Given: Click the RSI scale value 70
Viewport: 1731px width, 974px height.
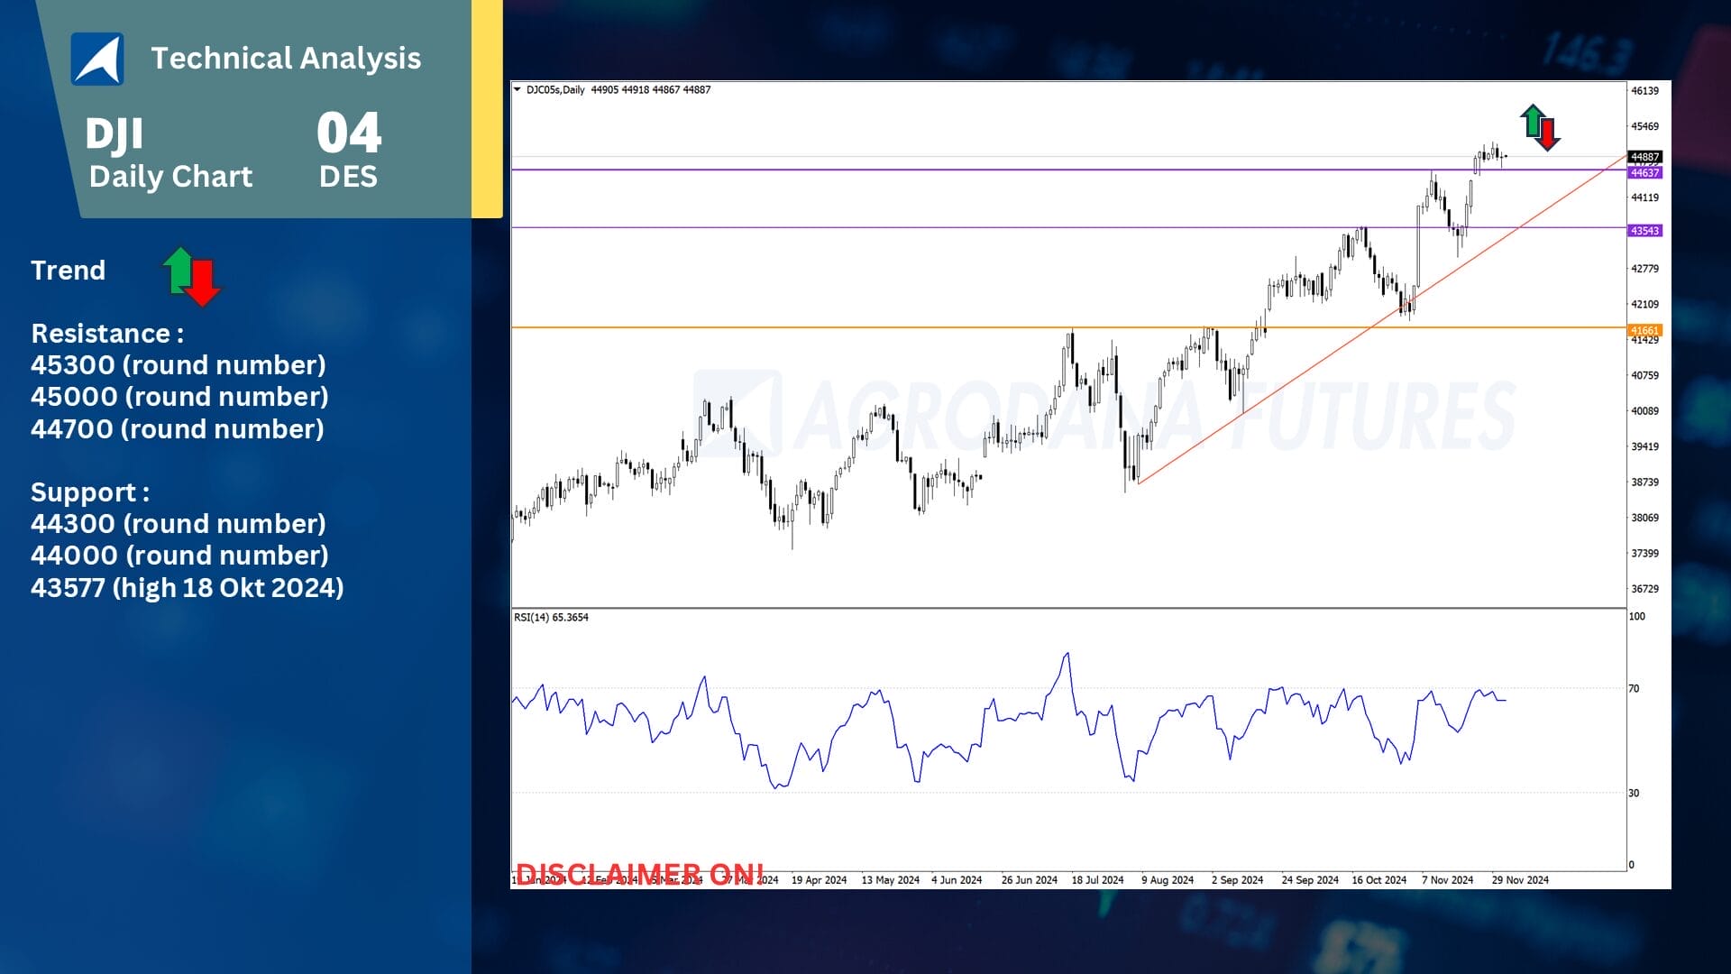Looking at the screenshot, I should tap(1634, 689).
